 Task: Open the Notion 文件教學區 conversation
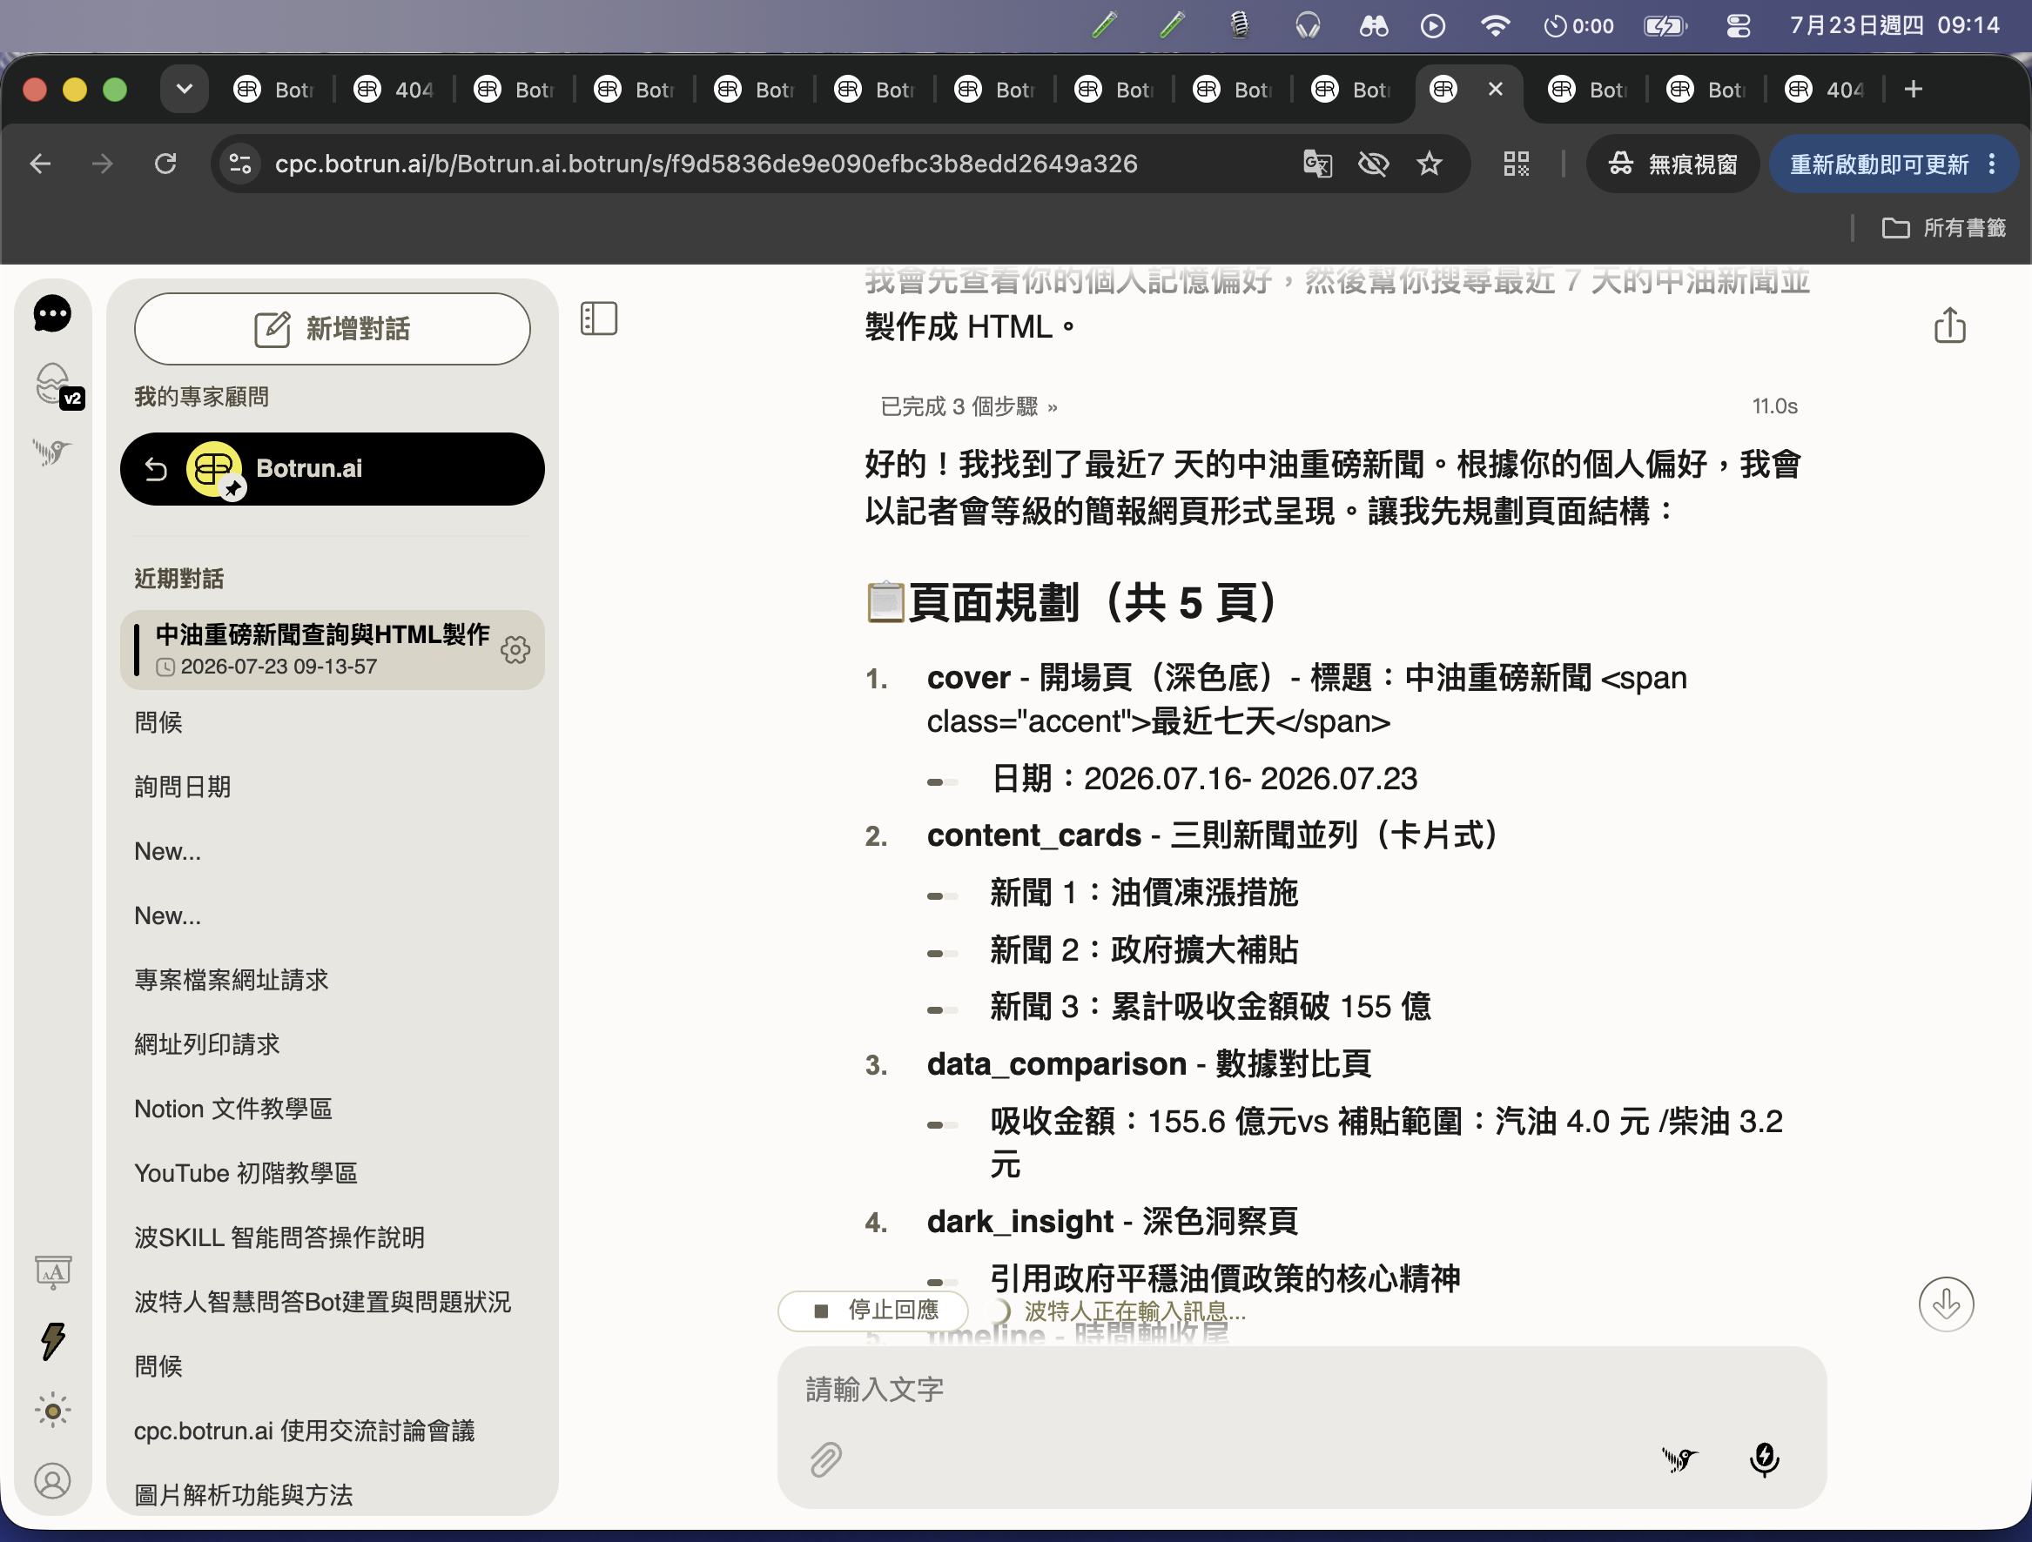click(233, 1109)
